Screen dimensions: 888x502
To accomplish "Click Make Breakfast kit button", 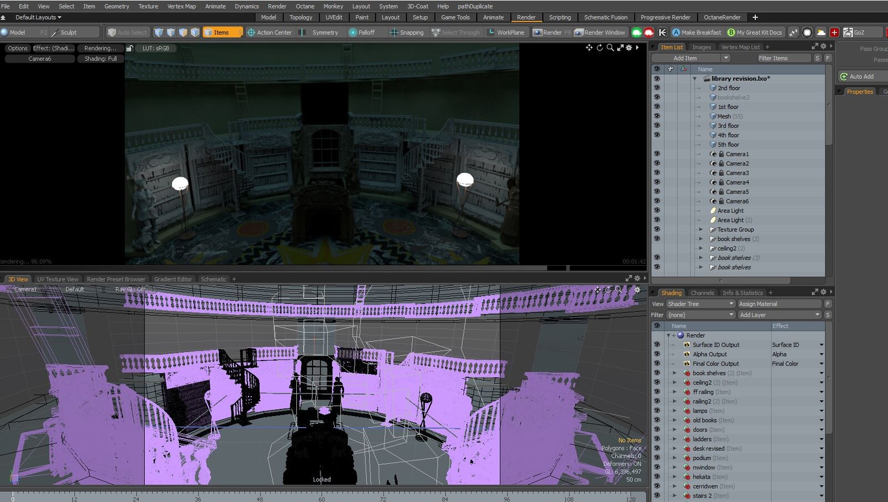I will (x=697, y=32).
